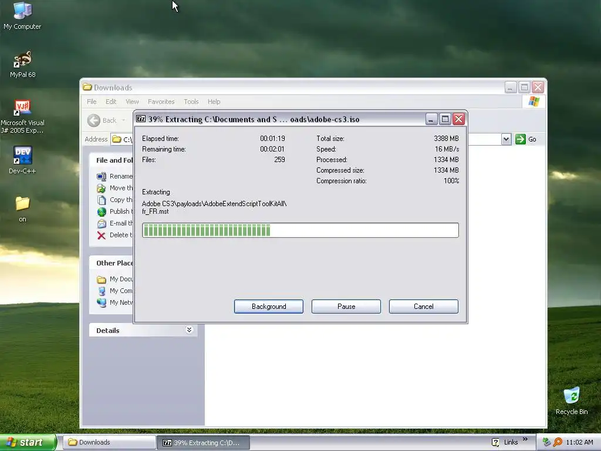
Task: Open View menu in Downloads window
Action: tap(132, 102)
